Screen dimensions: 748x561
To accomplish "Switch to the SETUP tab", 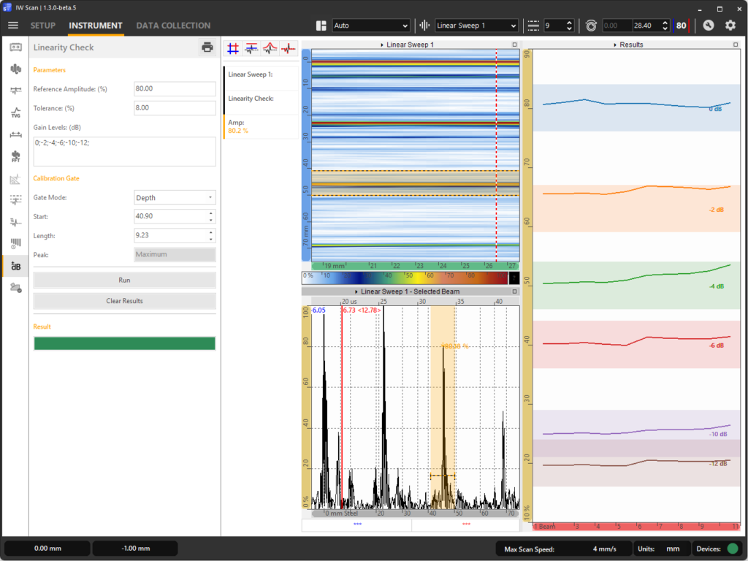I will [x=43, y=26].
